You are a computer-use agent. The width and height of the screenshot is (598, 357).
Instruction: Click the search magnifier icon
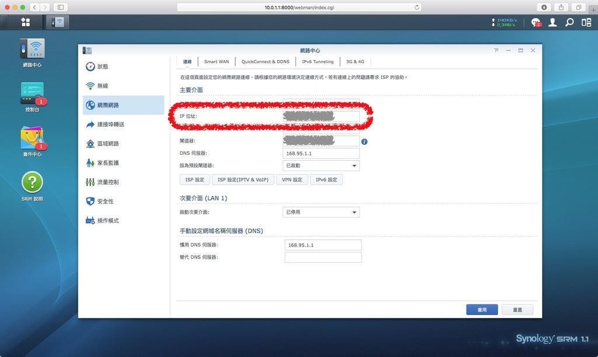click(569, 22)
